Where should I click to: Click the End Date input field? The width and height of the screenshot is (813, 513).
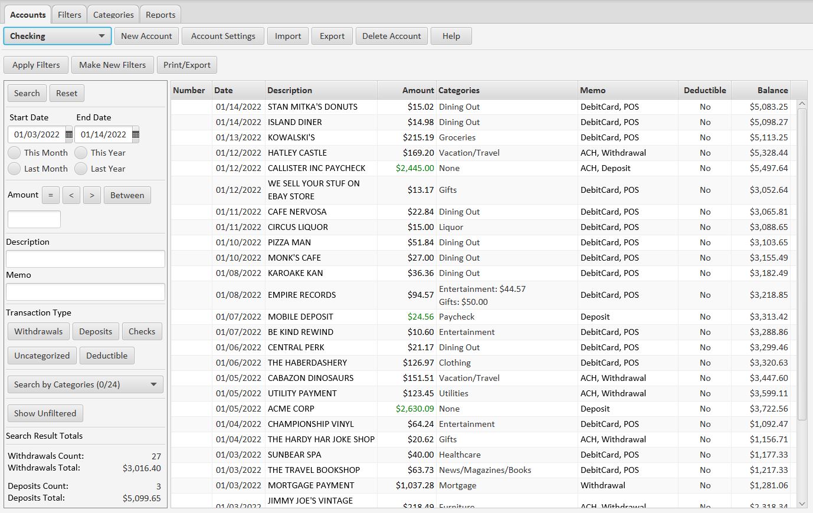(103, 134)
